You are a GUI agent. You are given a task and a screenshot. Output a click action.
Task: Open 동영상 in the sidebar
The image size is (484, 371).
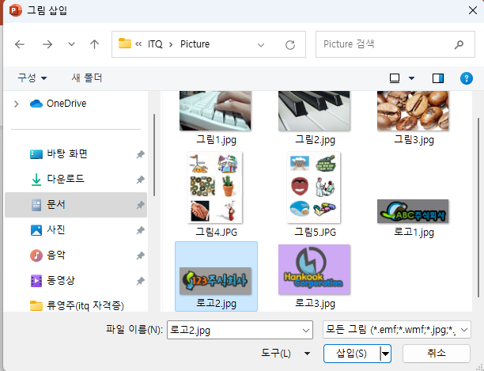tap(52, 281)
